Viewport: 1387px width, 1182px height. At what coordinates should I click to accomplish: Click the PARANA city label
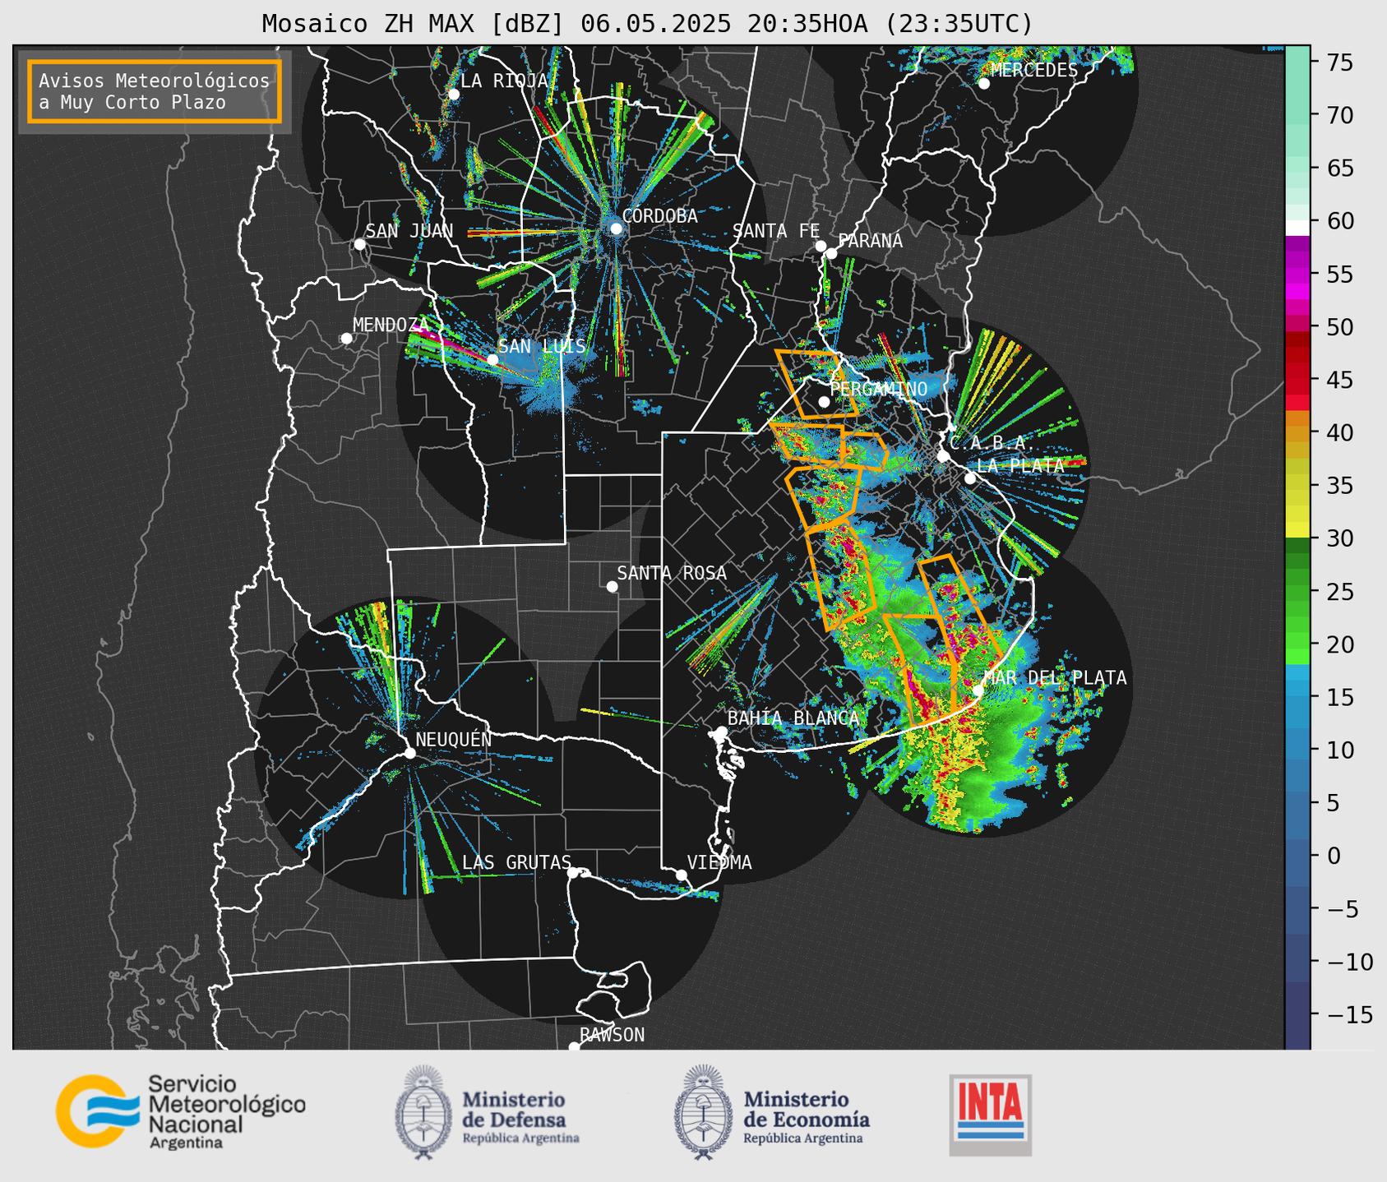coord(871,241)
